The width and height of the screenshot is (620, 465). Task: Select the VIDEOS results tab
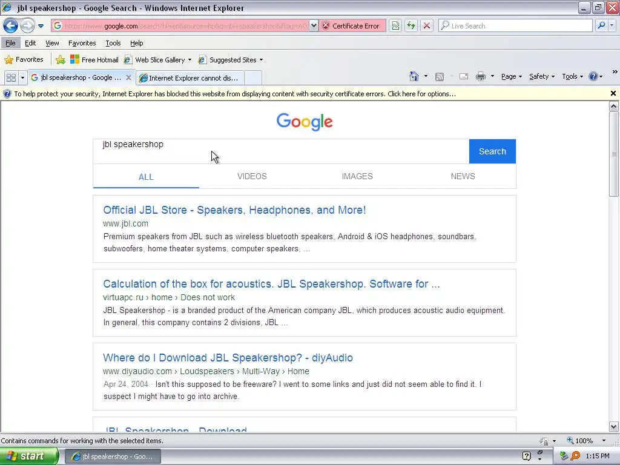[x=252, y=176]
